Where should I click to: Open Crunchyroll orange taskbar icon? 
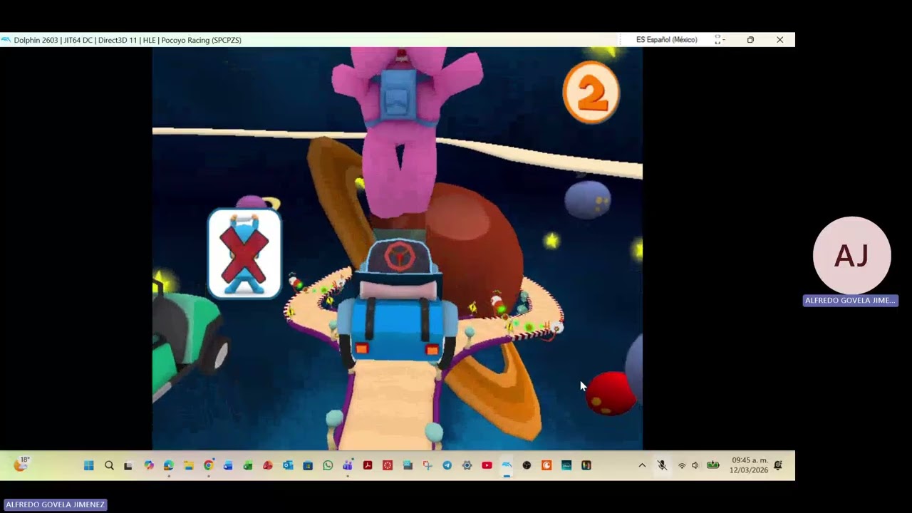[546, 465]
